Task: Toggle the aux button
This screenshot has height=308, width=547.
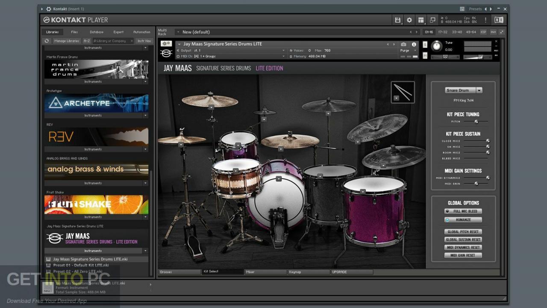Action: coord(493,32)
